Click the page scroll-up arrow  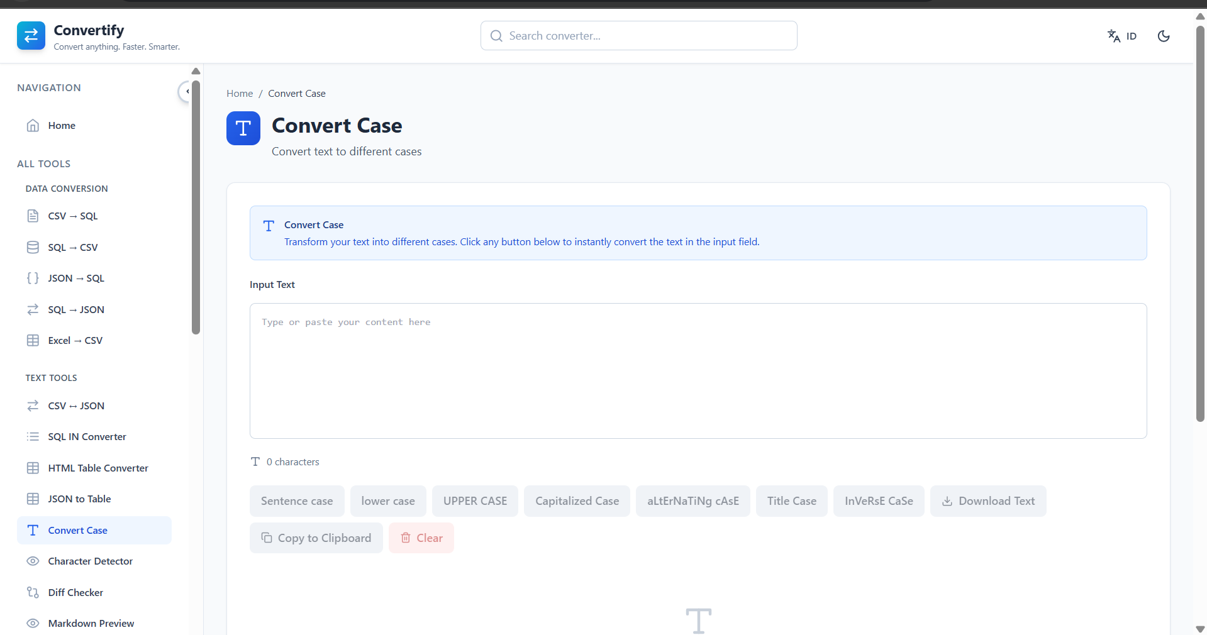(1200, 16)
